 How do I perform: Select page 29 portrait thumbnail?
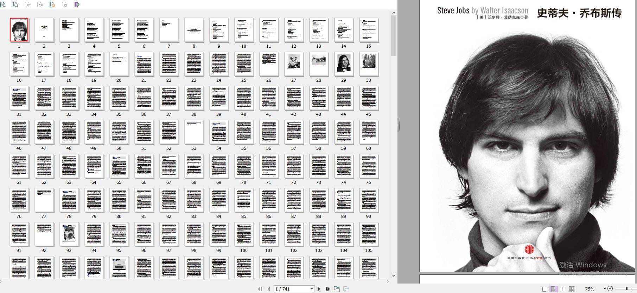pyautogui.click(x=344, y=64)
